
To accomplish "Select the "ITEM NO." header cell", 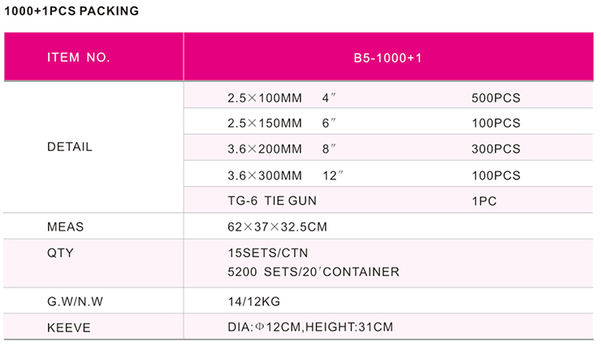I will click(79, 58).
